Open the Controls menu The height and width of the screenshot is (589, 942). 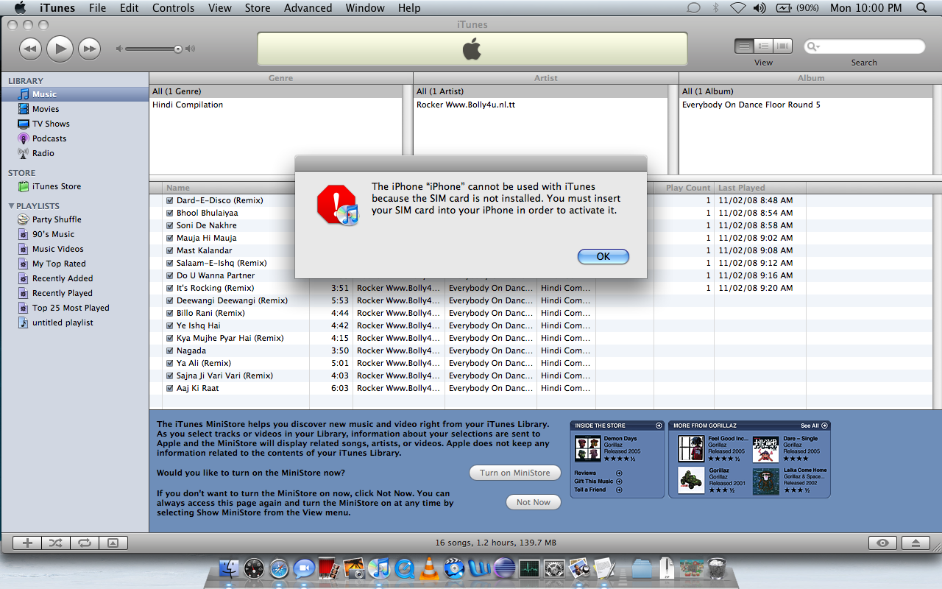(174, 8)
